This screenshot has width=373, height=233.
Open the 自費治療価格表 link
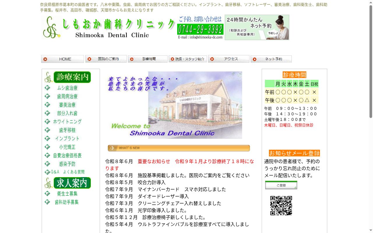(67, 156)
